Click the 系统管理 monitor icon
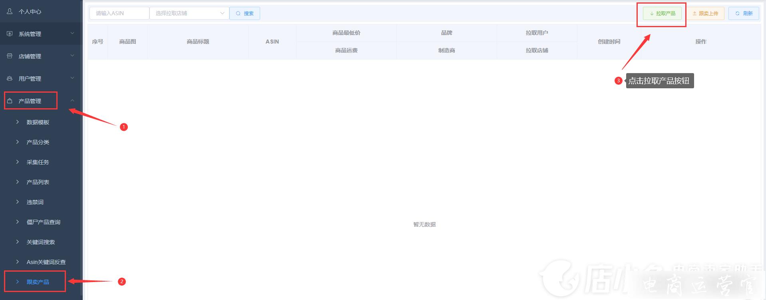The height and width of the screenshot is (300, 766). point(10,34)
